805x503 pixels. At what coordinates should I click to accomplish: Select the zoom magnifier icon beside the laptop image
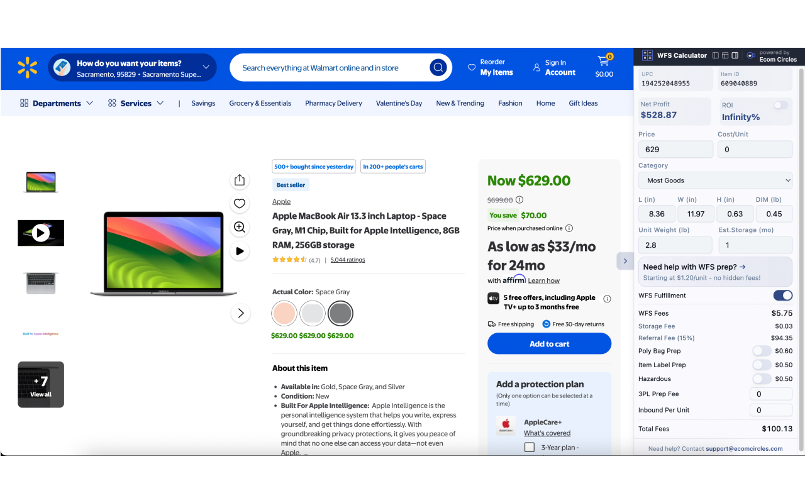[240, 227]
